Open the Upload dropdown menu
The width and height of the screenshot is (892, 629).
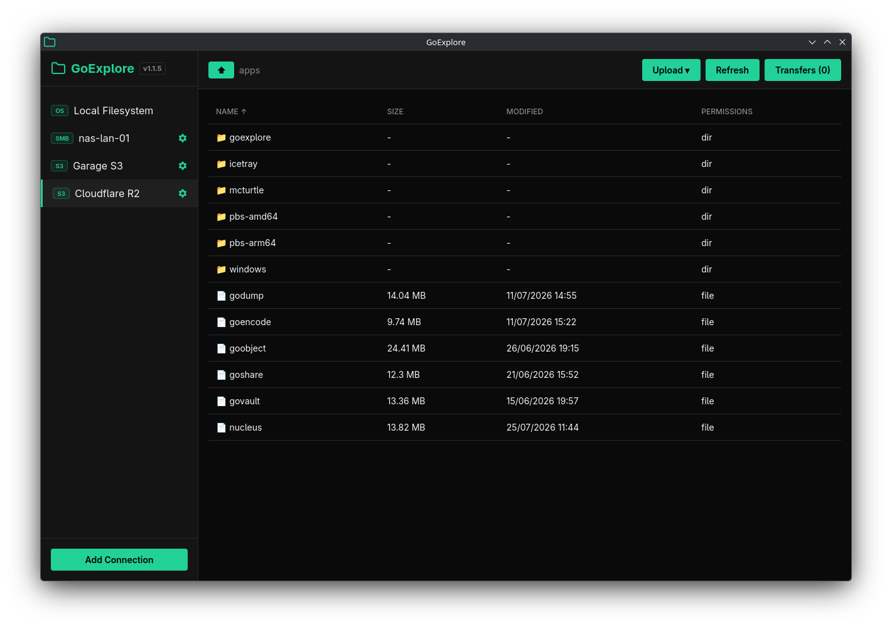click(671, 70)
